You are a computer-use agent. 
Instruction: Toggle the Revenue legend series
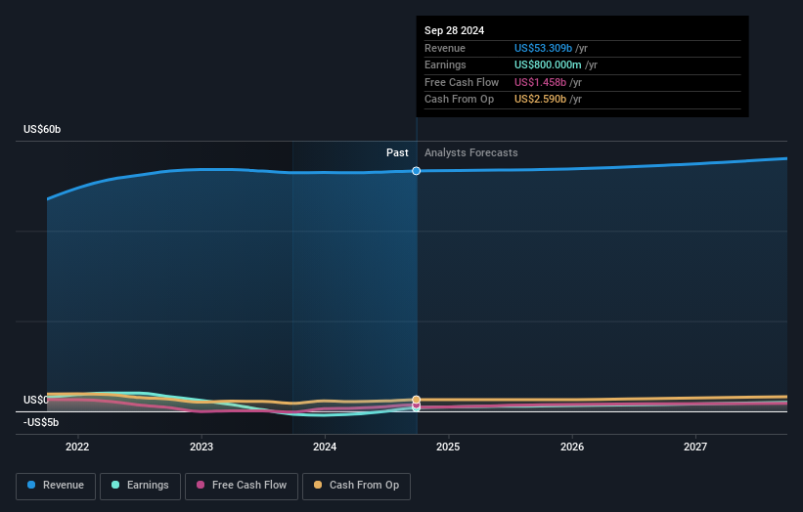56,486
